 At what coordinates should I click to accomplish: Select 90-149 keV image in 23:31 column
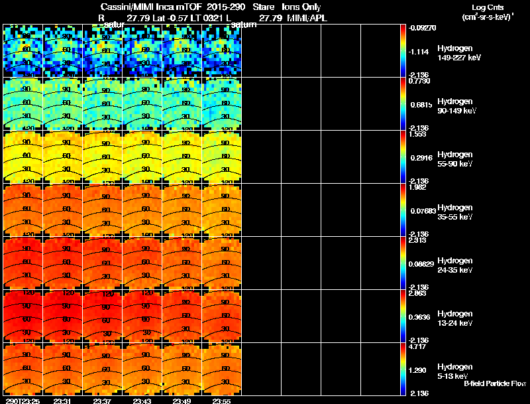62,104
